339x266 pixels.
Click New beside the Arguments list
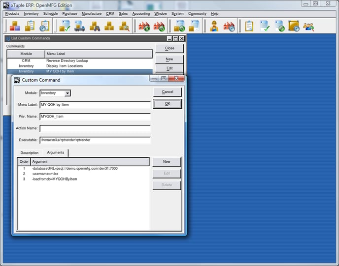click(x=167, y=162)
